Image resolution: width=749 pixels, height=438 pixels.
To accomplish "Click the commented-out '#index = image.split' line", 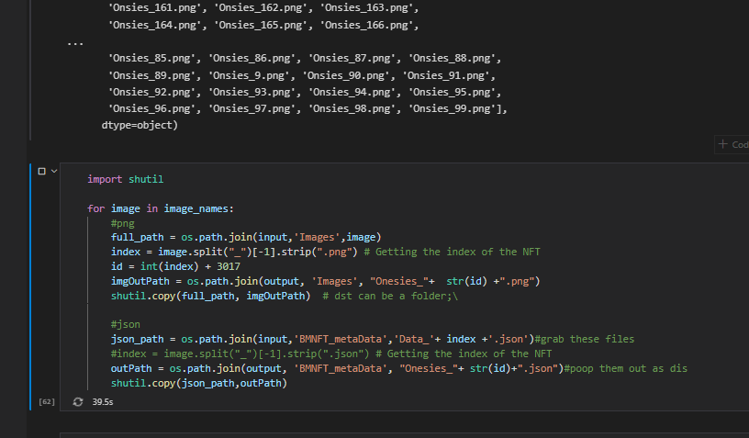I will (x=331, y=354).
